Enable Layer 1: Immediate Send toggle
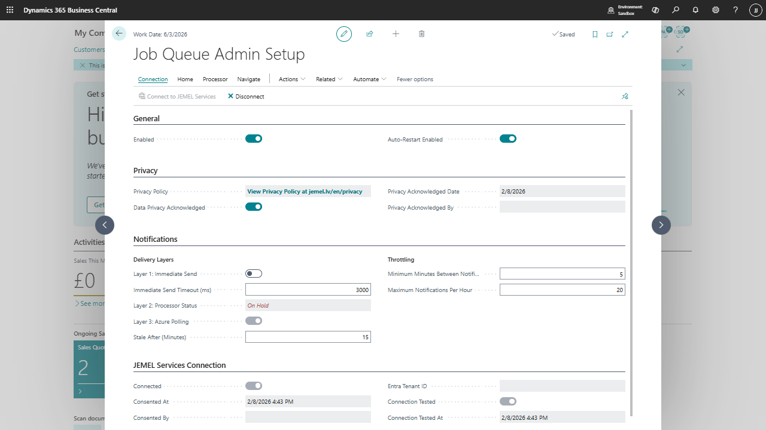 coord(254,274)
